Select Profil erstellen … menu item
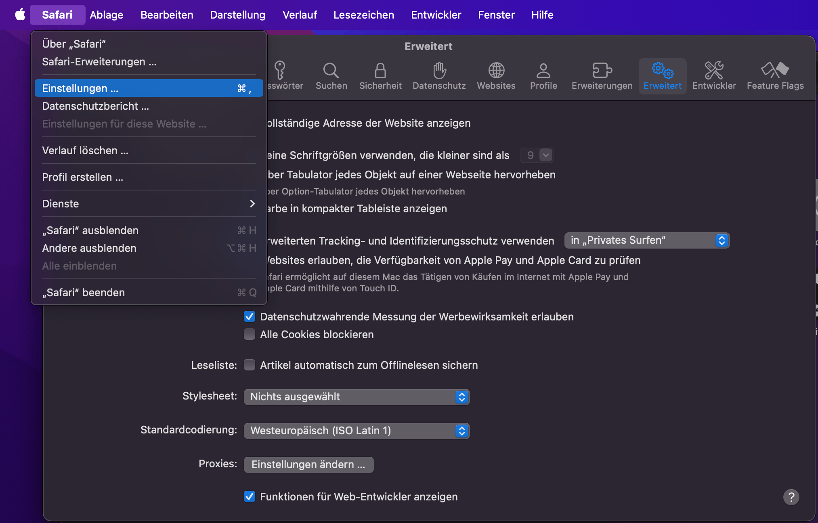 tap(149, 177)
